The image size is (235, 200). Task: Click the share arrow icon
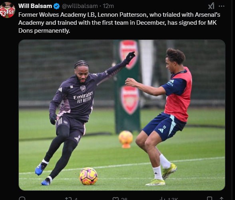221,199
